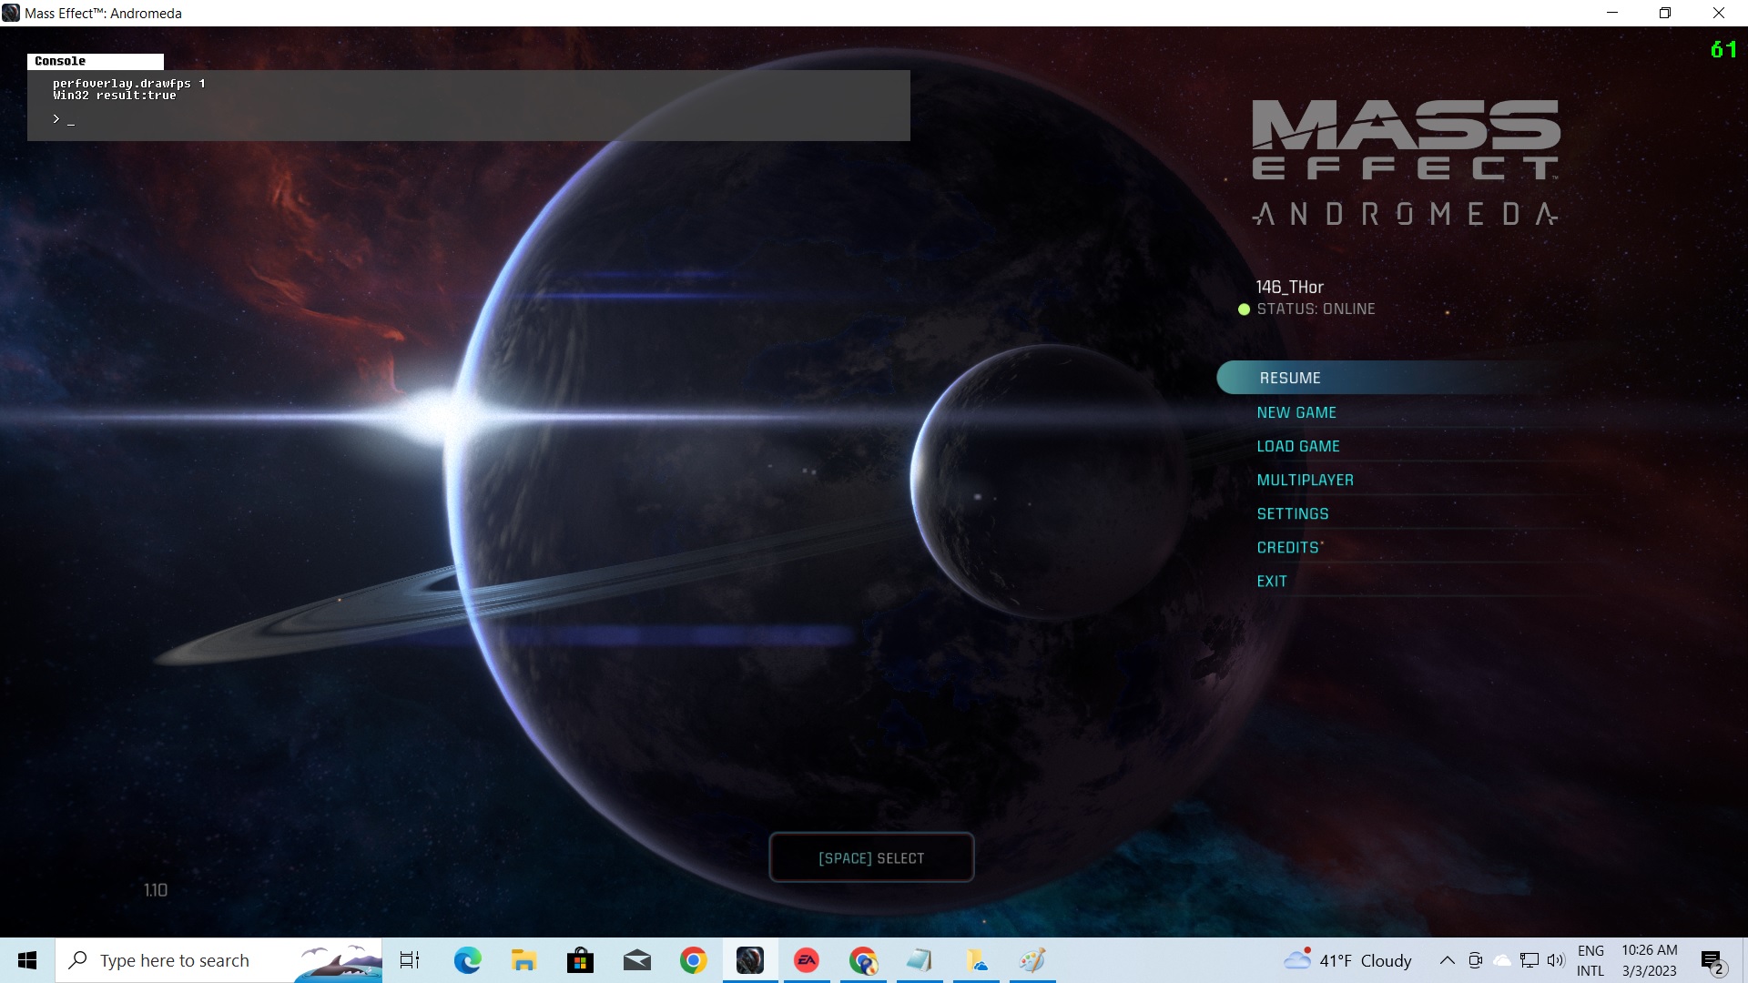This screenshot has width=1748, height=983.
Task: Click the Meet Now tray icon
Action: point(1476,960)
